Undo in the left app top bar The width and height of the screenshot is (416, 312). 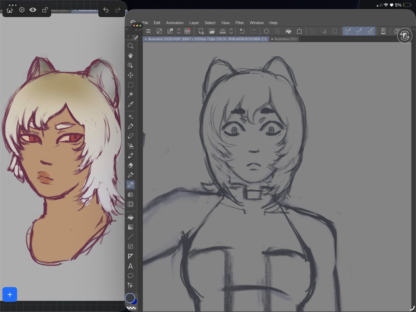tap(106, 10)
